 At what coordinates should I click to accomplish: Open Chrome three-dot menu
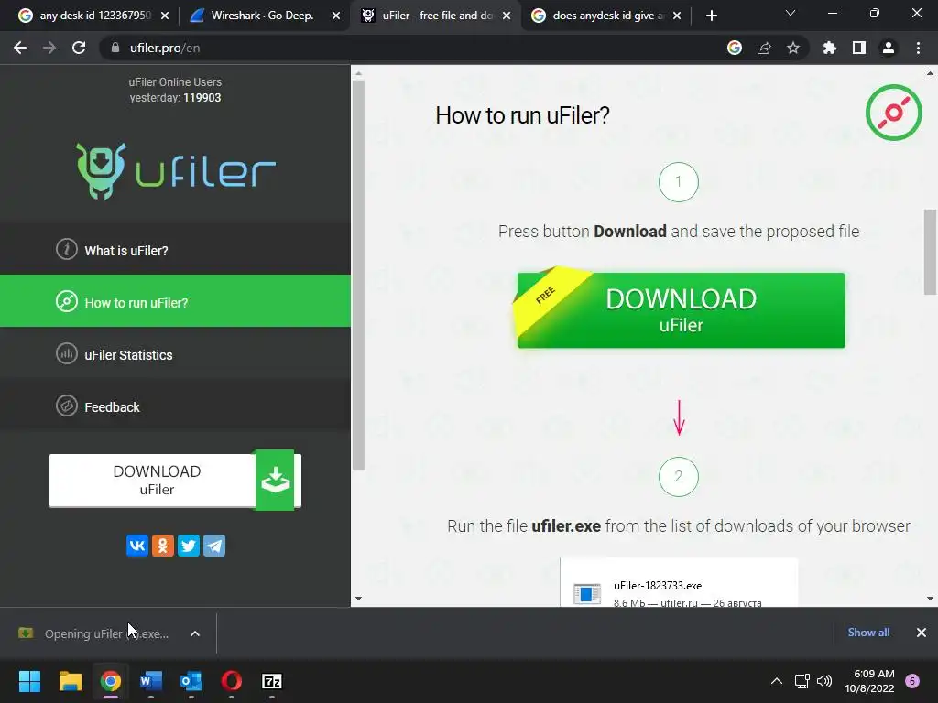point(918,48)
